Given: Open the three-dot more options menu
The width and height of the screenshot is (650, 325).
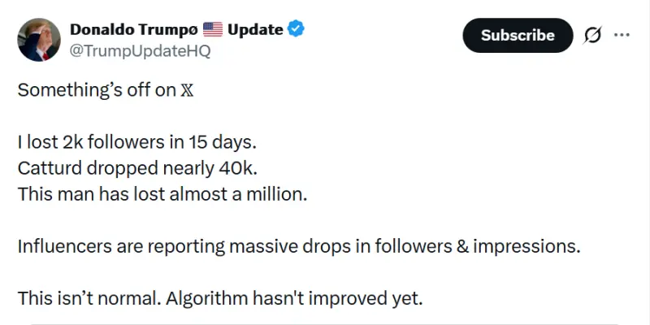Looking at the screenshot, I should click(x=622, y=35).
